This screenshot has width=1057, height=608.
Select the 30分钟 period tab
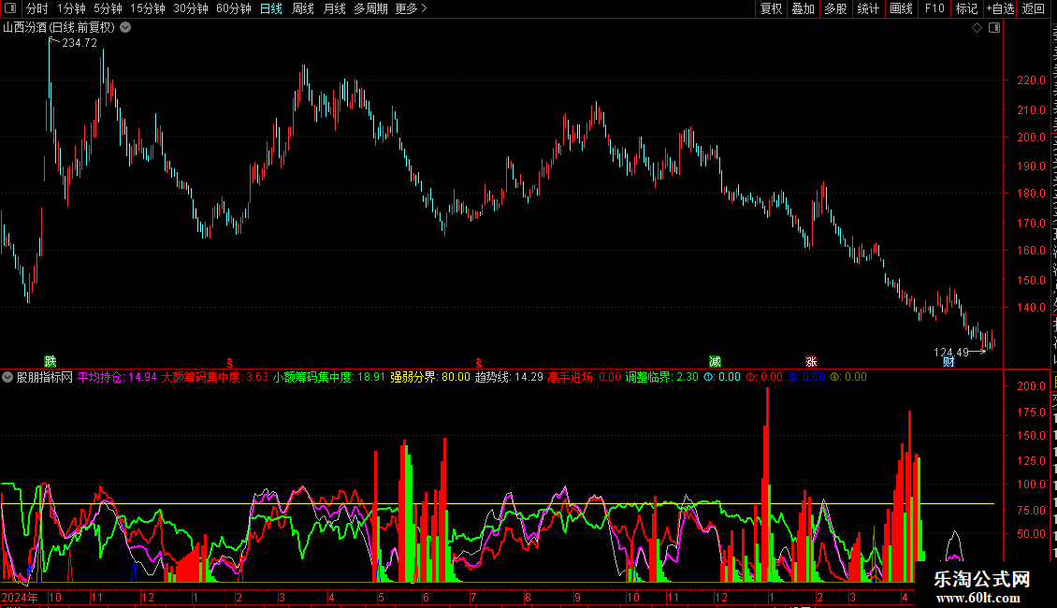coord(191,8)
